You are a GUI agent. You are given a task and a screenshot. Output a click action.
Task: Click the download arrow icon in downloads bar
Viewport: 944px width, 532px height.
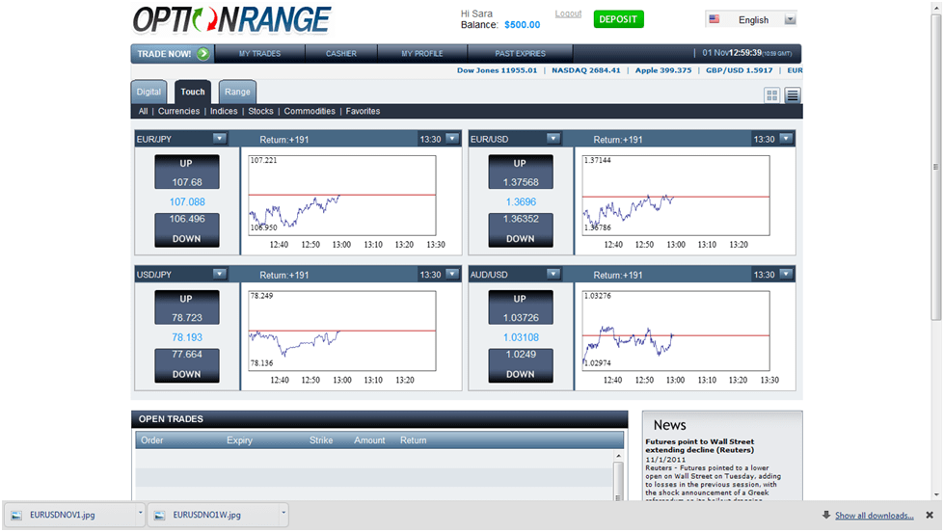pyautogui.click(x=826, y=516)
